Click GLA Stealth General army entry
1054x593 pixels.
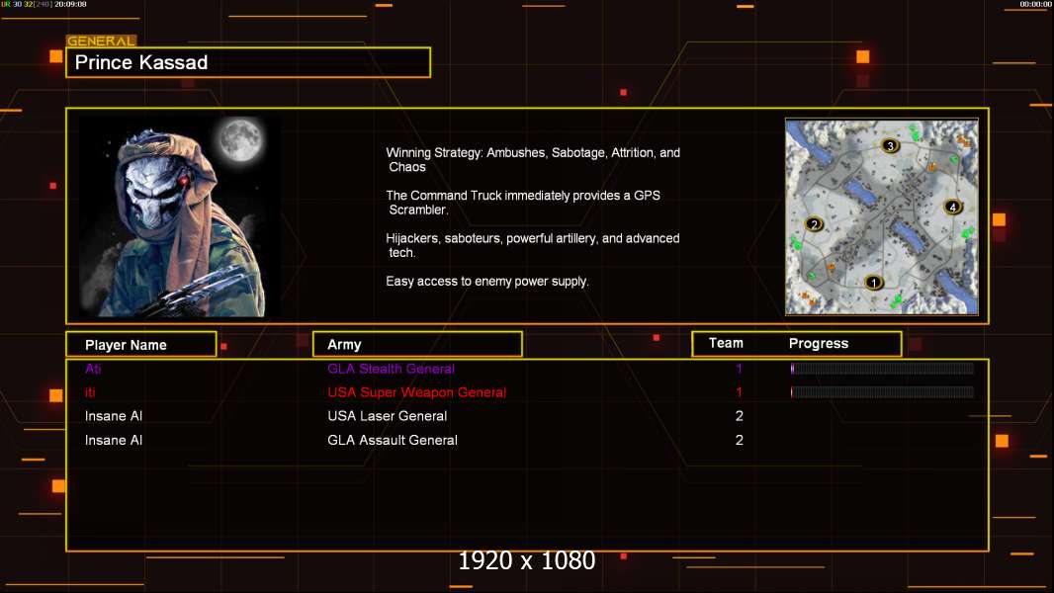click(x=392, y=369)
